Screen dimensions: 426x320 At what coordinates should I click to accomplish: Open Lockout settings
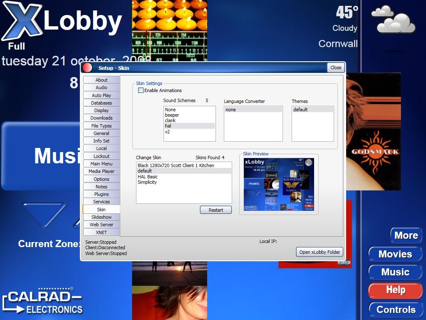coord(102,156)
